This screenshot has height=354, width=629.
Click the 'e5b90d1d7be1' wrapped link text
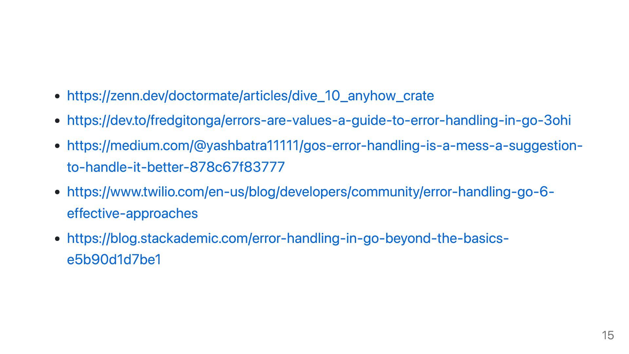(114, 260)
